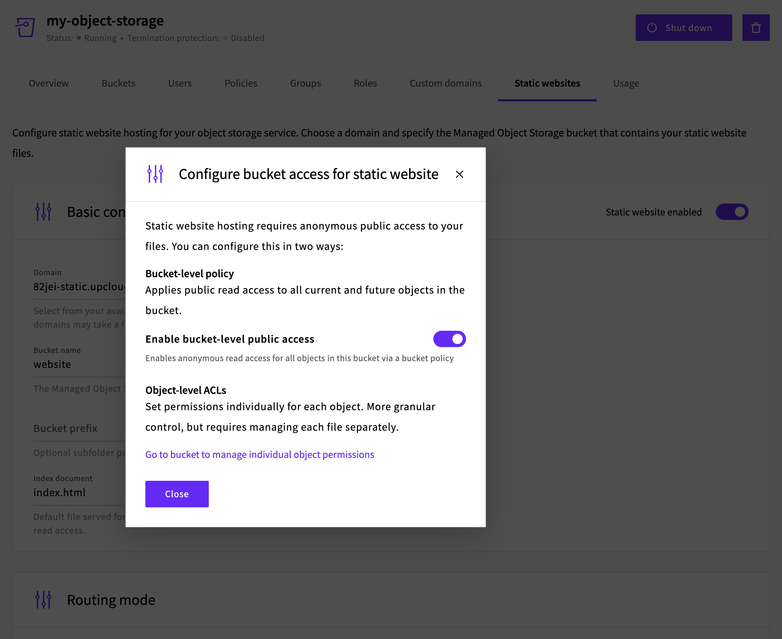
Task: Toggle Static website enabled switch
Action: pyautogui.click(x=732, y=212)
